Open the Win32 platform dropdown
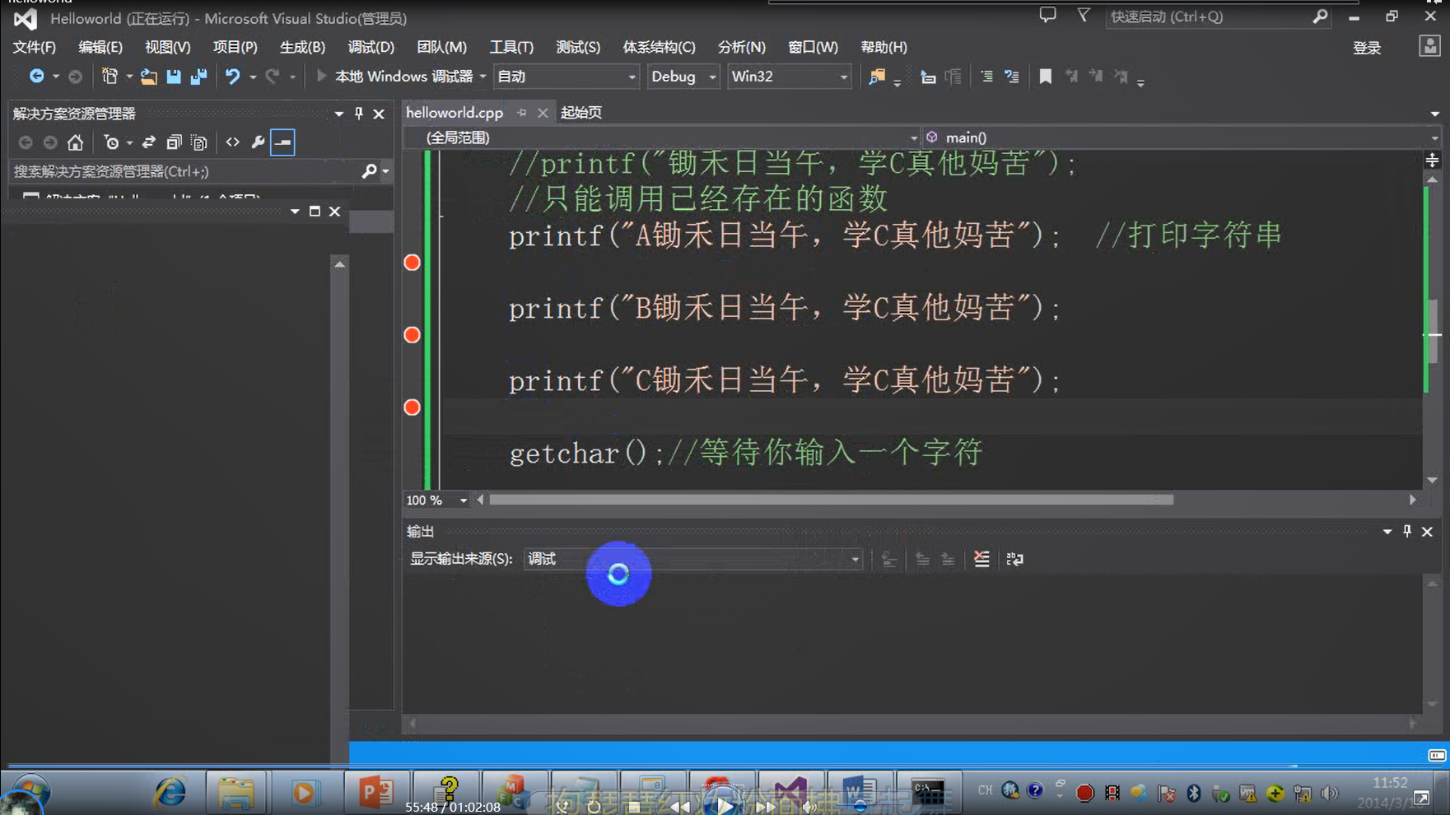Screen dimensions: 1450x815 pyautogui.click(x=790, y=77)
